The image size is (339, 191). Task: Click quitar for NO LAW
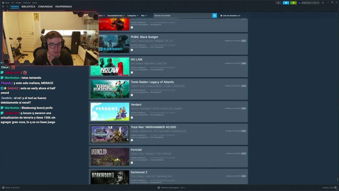click(x=244, y=63)
